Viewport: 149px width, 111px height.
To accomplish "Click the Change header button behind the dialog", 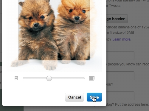I will [x=117, y=19].
